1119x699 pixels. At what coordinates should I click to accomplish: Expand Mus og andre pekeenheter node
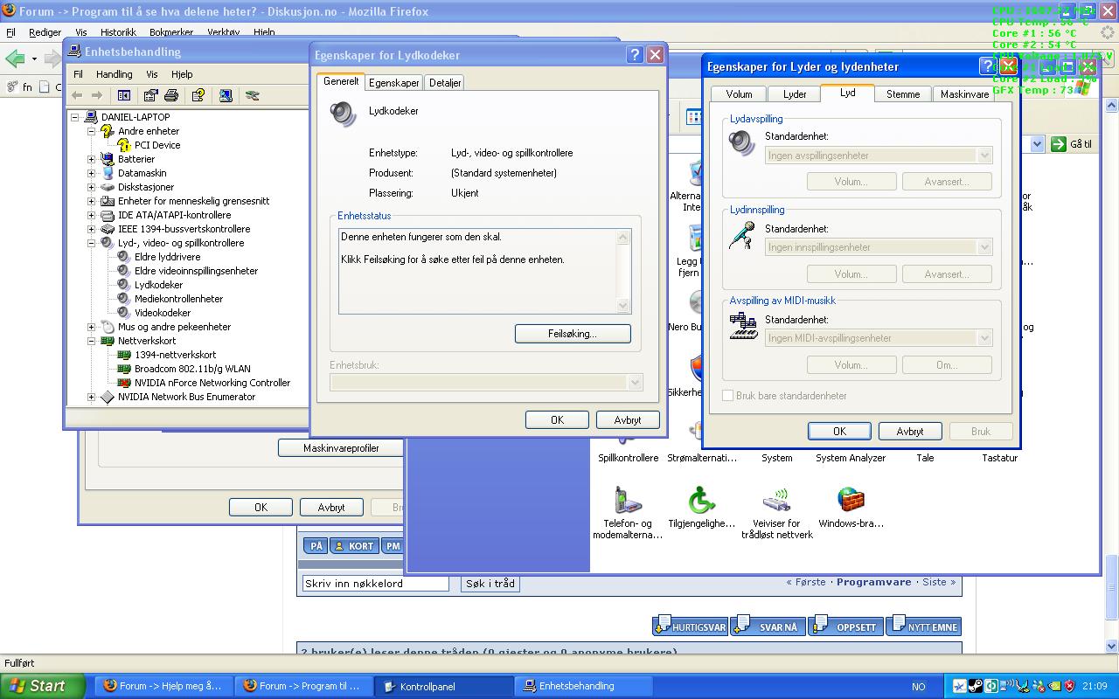pyautogui.click(x=91, y=327)
